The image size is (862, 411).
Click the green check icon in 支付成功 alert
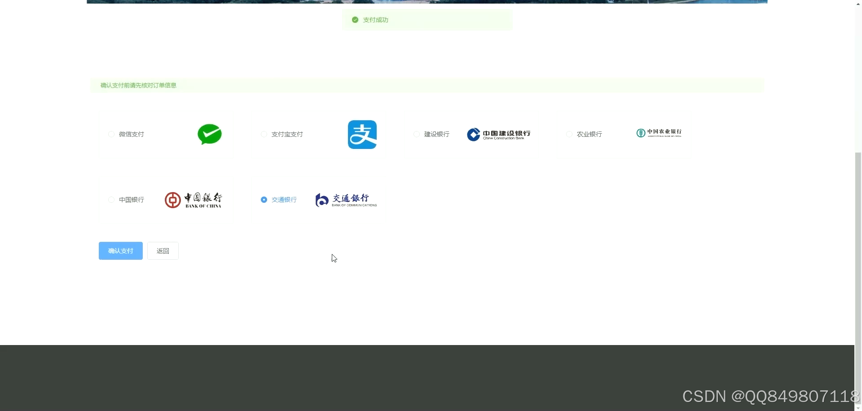click(355, 20)
